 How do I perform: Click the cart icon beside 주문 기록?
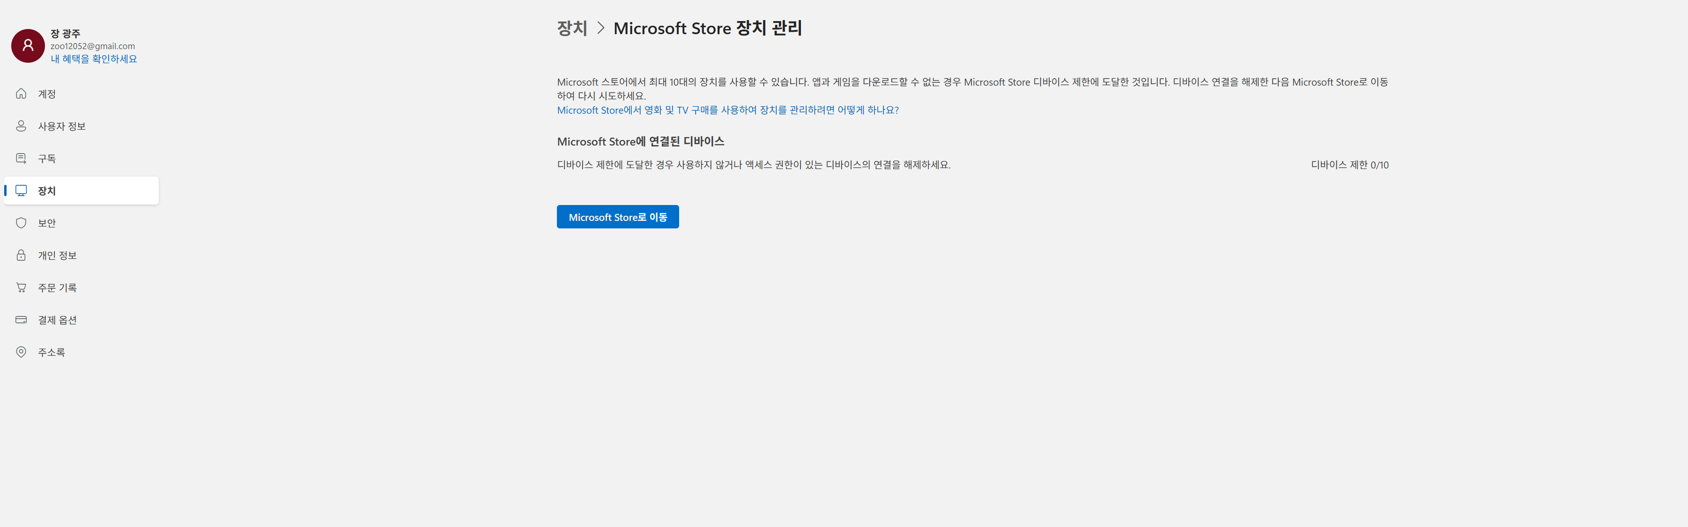(21, 287)
